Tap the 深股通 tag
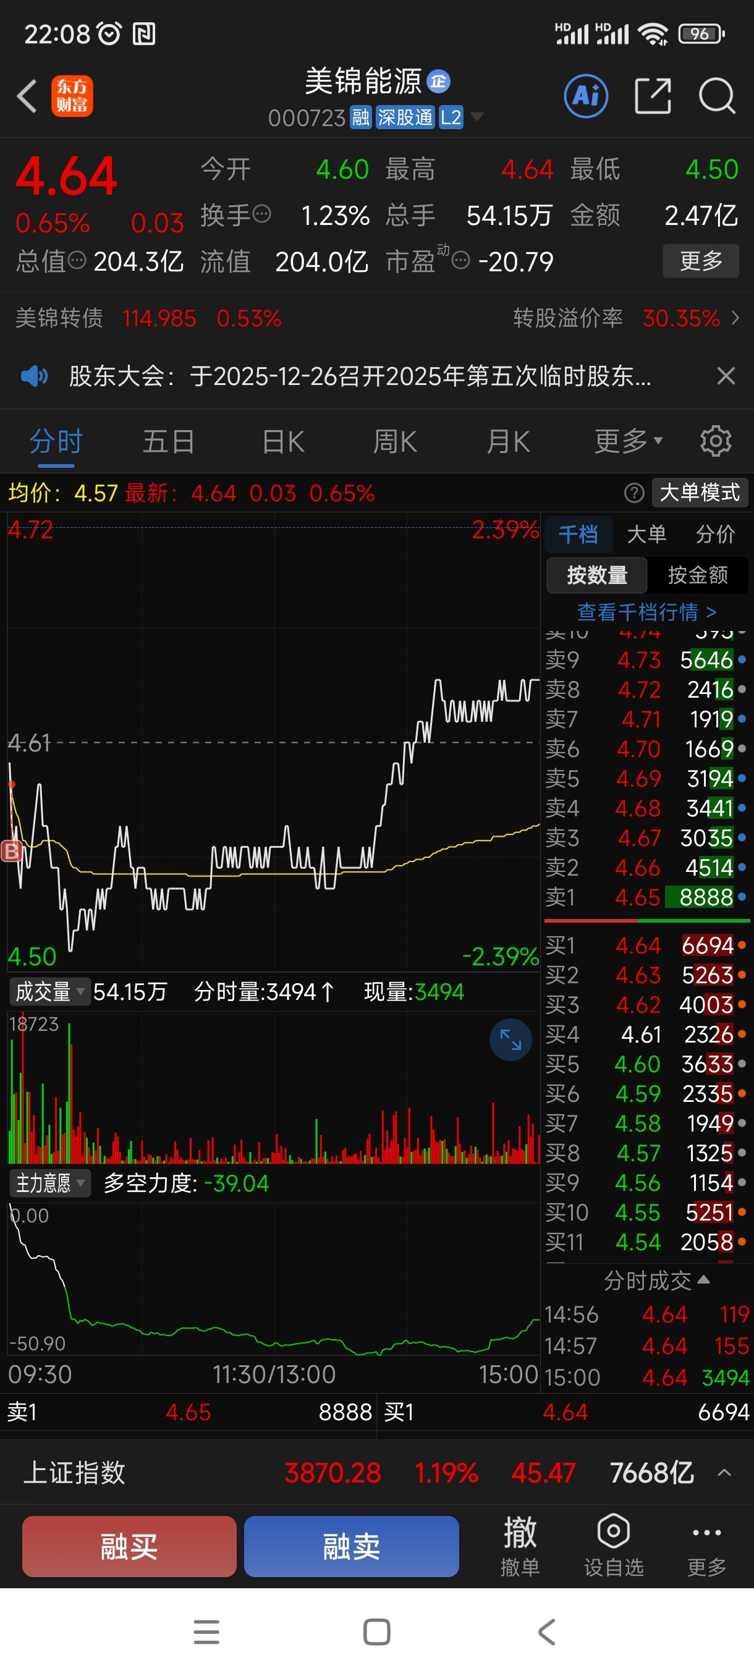Screen dimensions: 754x1676 (405, 118)
